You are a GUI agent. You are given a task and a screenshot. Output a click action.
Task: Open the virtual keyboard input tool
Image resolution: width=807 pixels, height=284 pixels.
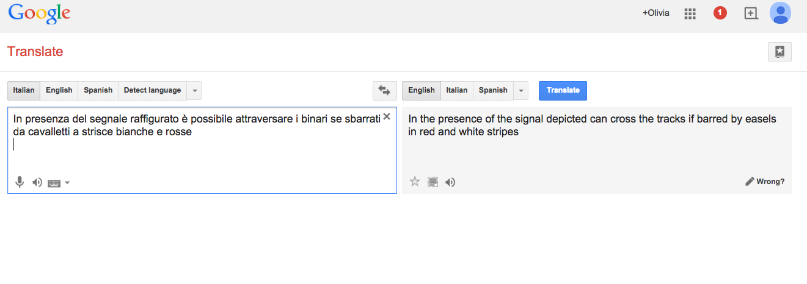[x=54, y=183]
